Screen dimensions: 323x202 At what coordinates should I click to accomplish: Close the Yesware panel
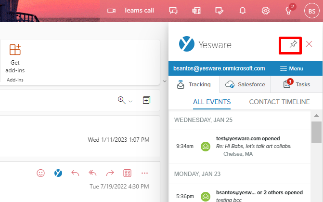[309, 44]
